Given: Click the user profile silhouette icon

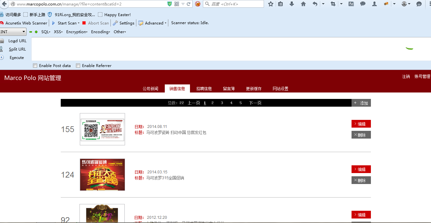Looking at the screenshot, I should tap(374, 4).
